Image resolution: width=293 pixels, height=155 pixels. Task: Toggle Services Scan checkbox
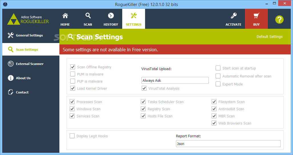click(72, 116)
